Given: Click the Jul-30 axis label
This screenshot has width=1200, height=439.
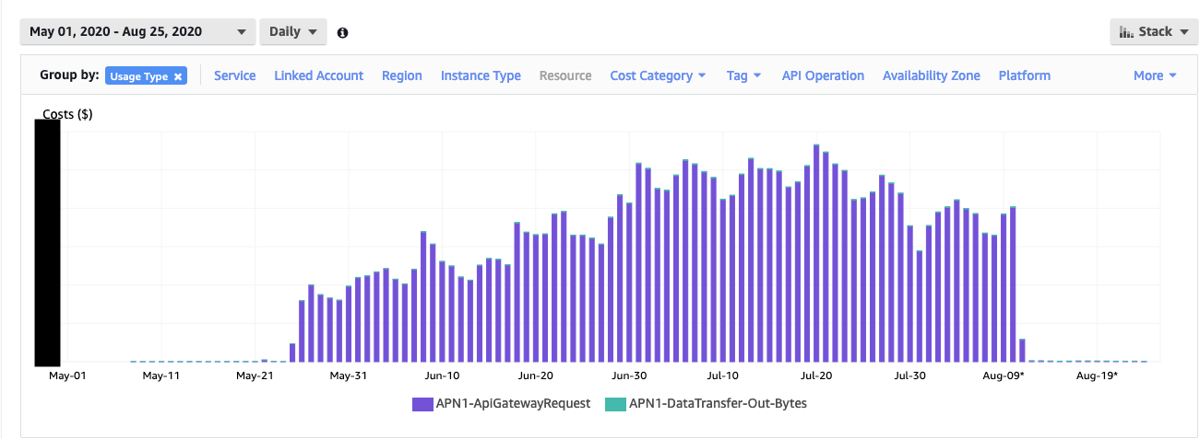Looking at the screenshot, I should [909, 375].
